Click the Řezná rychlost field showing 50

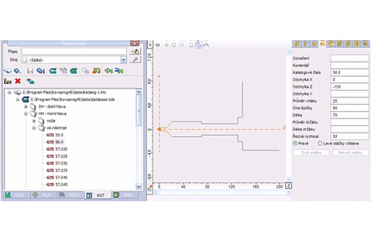(350, 136)
